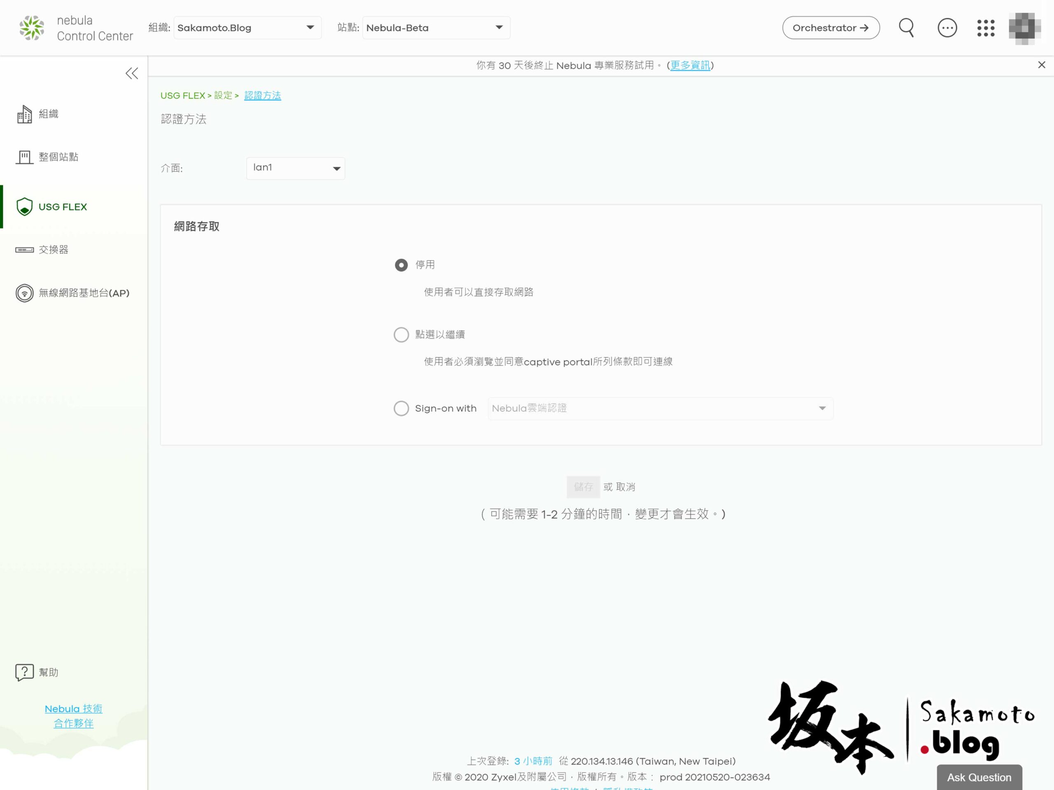Open the apps grid icon
Screen dimensions: 1054x790
coord(986,28)
